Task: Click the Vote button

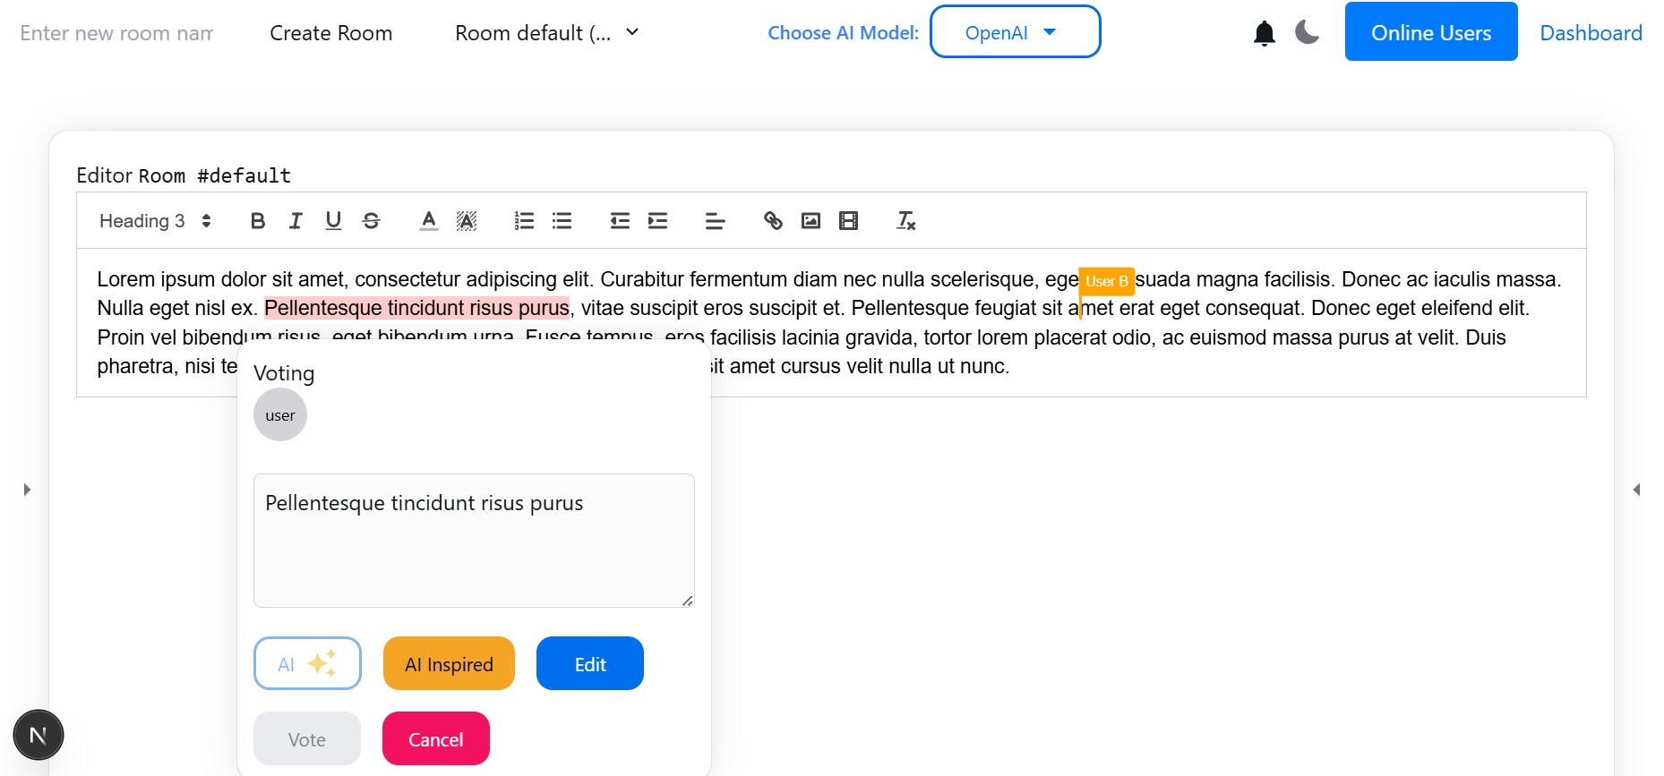Action: point(307,738)
